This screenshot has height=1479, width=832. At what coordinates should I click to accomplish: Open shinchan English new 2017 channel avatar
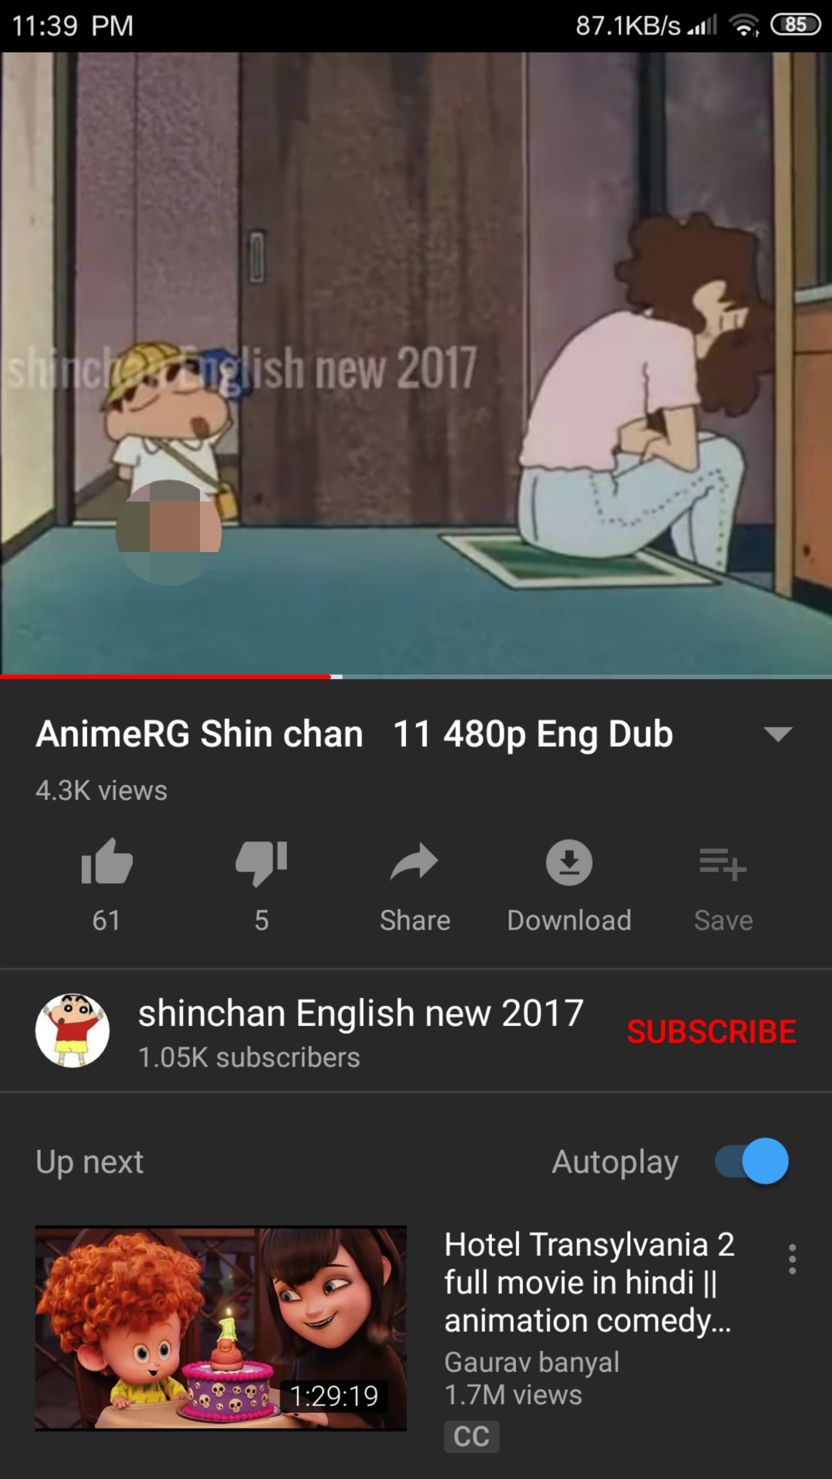pos(72,1031)
